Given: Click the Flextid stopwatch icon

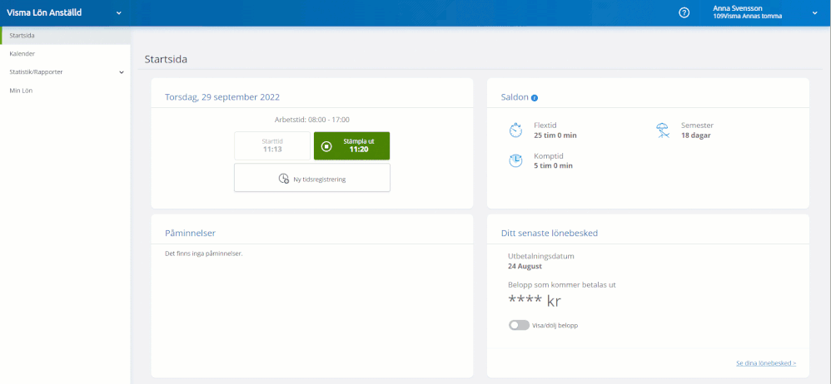Looking at the screenshot, I should click(x=515, y=130).
